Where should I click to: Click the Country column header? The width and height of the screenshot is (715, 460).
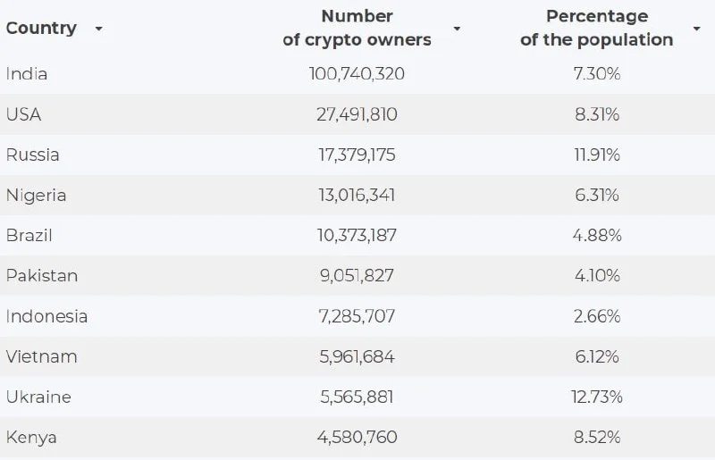point(41,29)
